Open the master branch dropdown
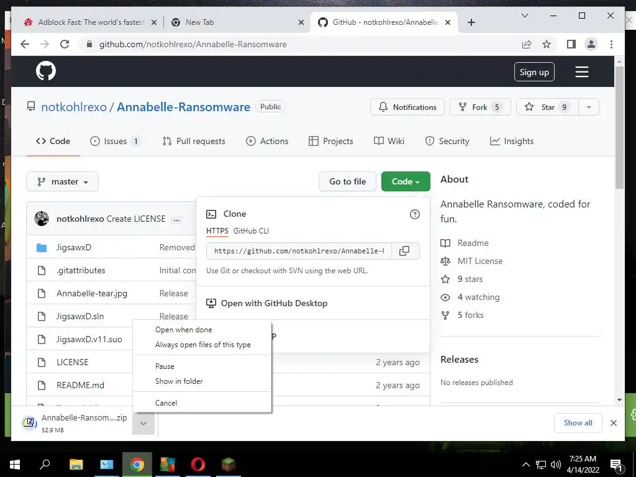The height and width of the screenshot is (477, 636). (63, 182)
